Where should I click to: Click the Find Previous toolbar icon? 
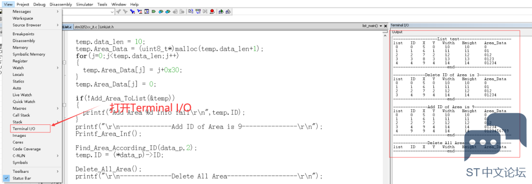point(118,11)
